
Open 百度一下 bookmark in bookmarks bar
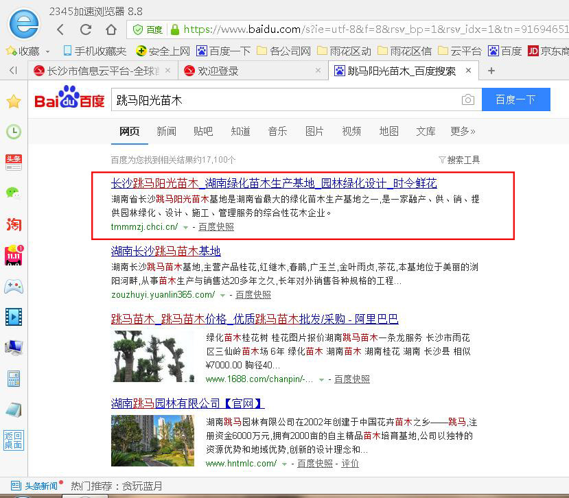pos(224,51)
